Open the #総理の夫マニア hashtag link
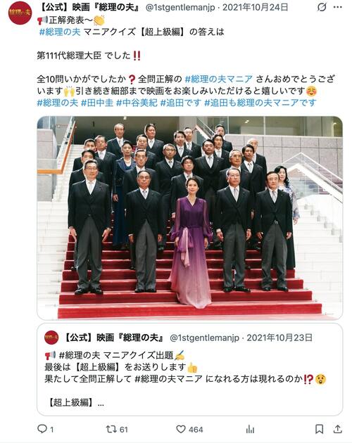The image size is (352, 443). [218, 79]
